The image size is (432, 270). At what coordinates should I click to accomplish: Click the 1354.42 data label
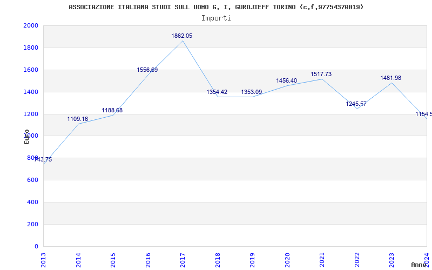[x=217, y=92]
